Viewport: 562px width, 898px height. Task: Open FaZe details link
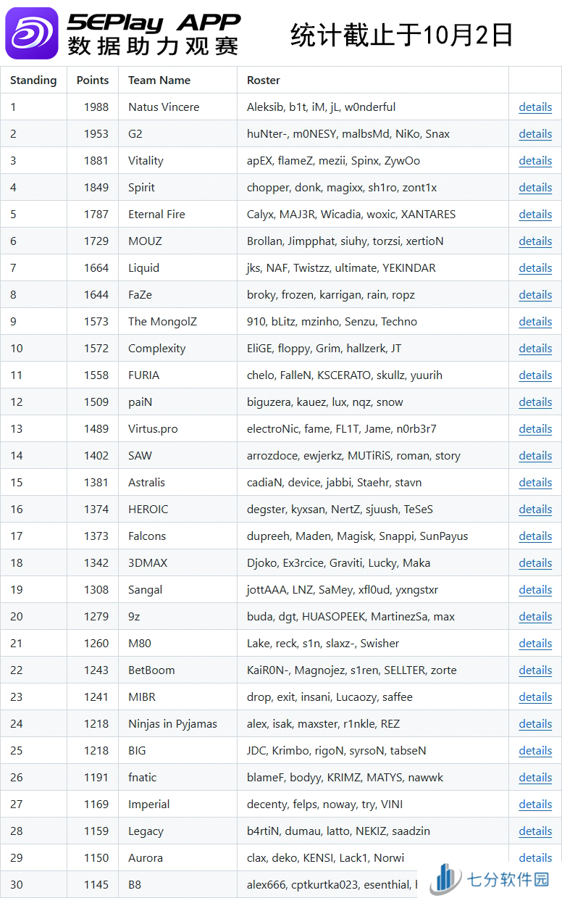(535, 295)
